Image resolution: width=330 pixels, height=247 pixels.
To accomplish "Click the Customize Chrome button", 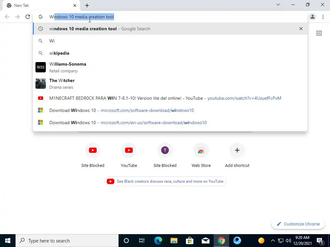I will pos(298,224).
